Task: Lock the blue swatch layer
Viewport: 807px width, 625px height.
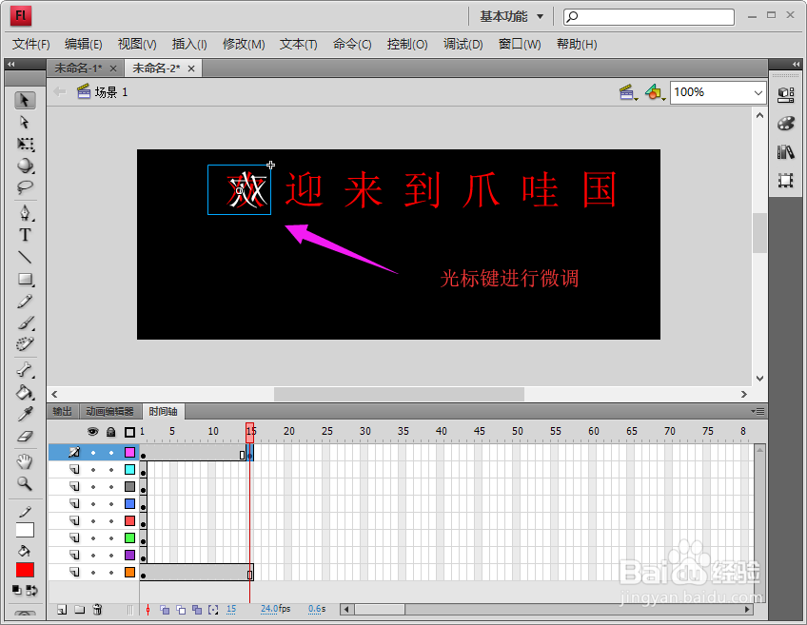Action: tap(111, 504)
